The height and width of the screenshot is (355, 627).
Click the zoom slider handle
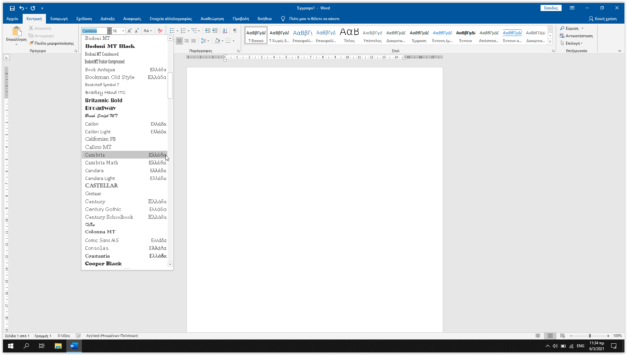point(590,336)
